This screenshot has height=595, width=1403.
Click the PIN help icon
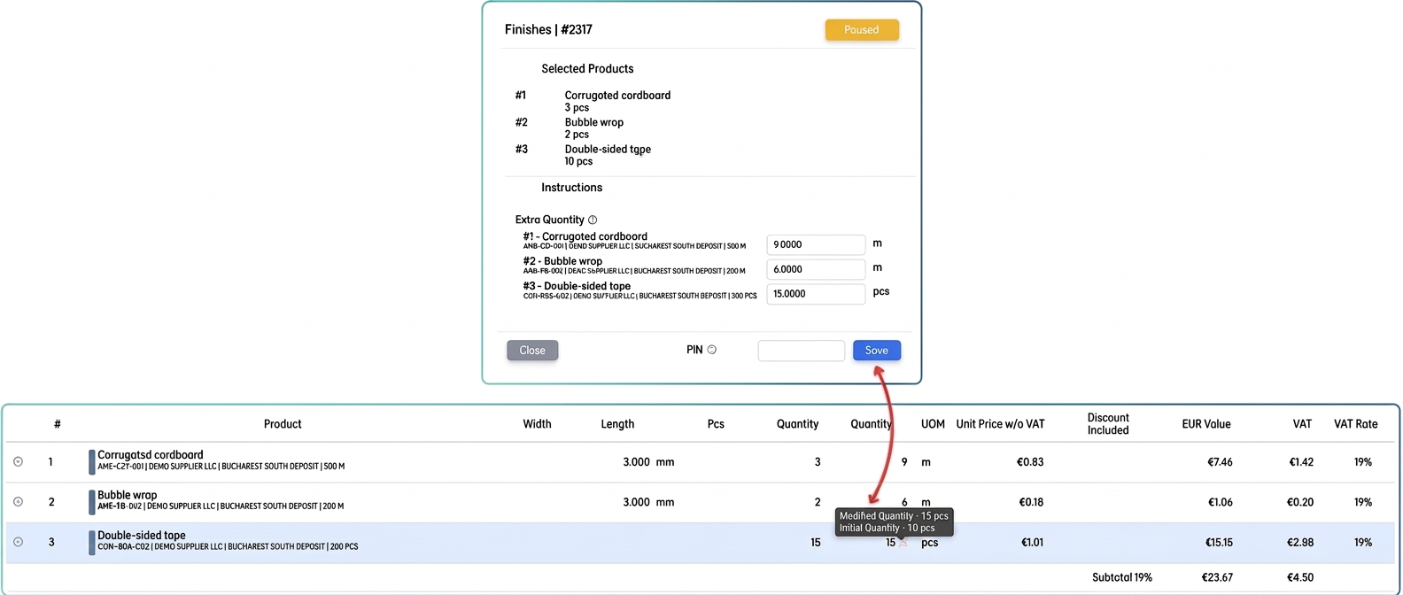tap(712, 350)
